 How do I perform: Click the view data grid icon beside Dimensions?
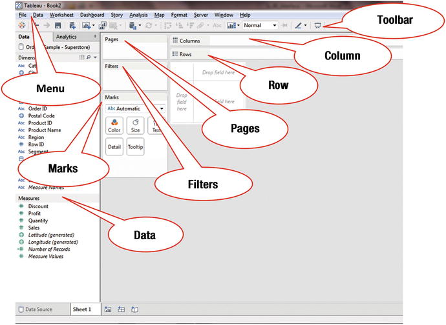click(81, 57)
